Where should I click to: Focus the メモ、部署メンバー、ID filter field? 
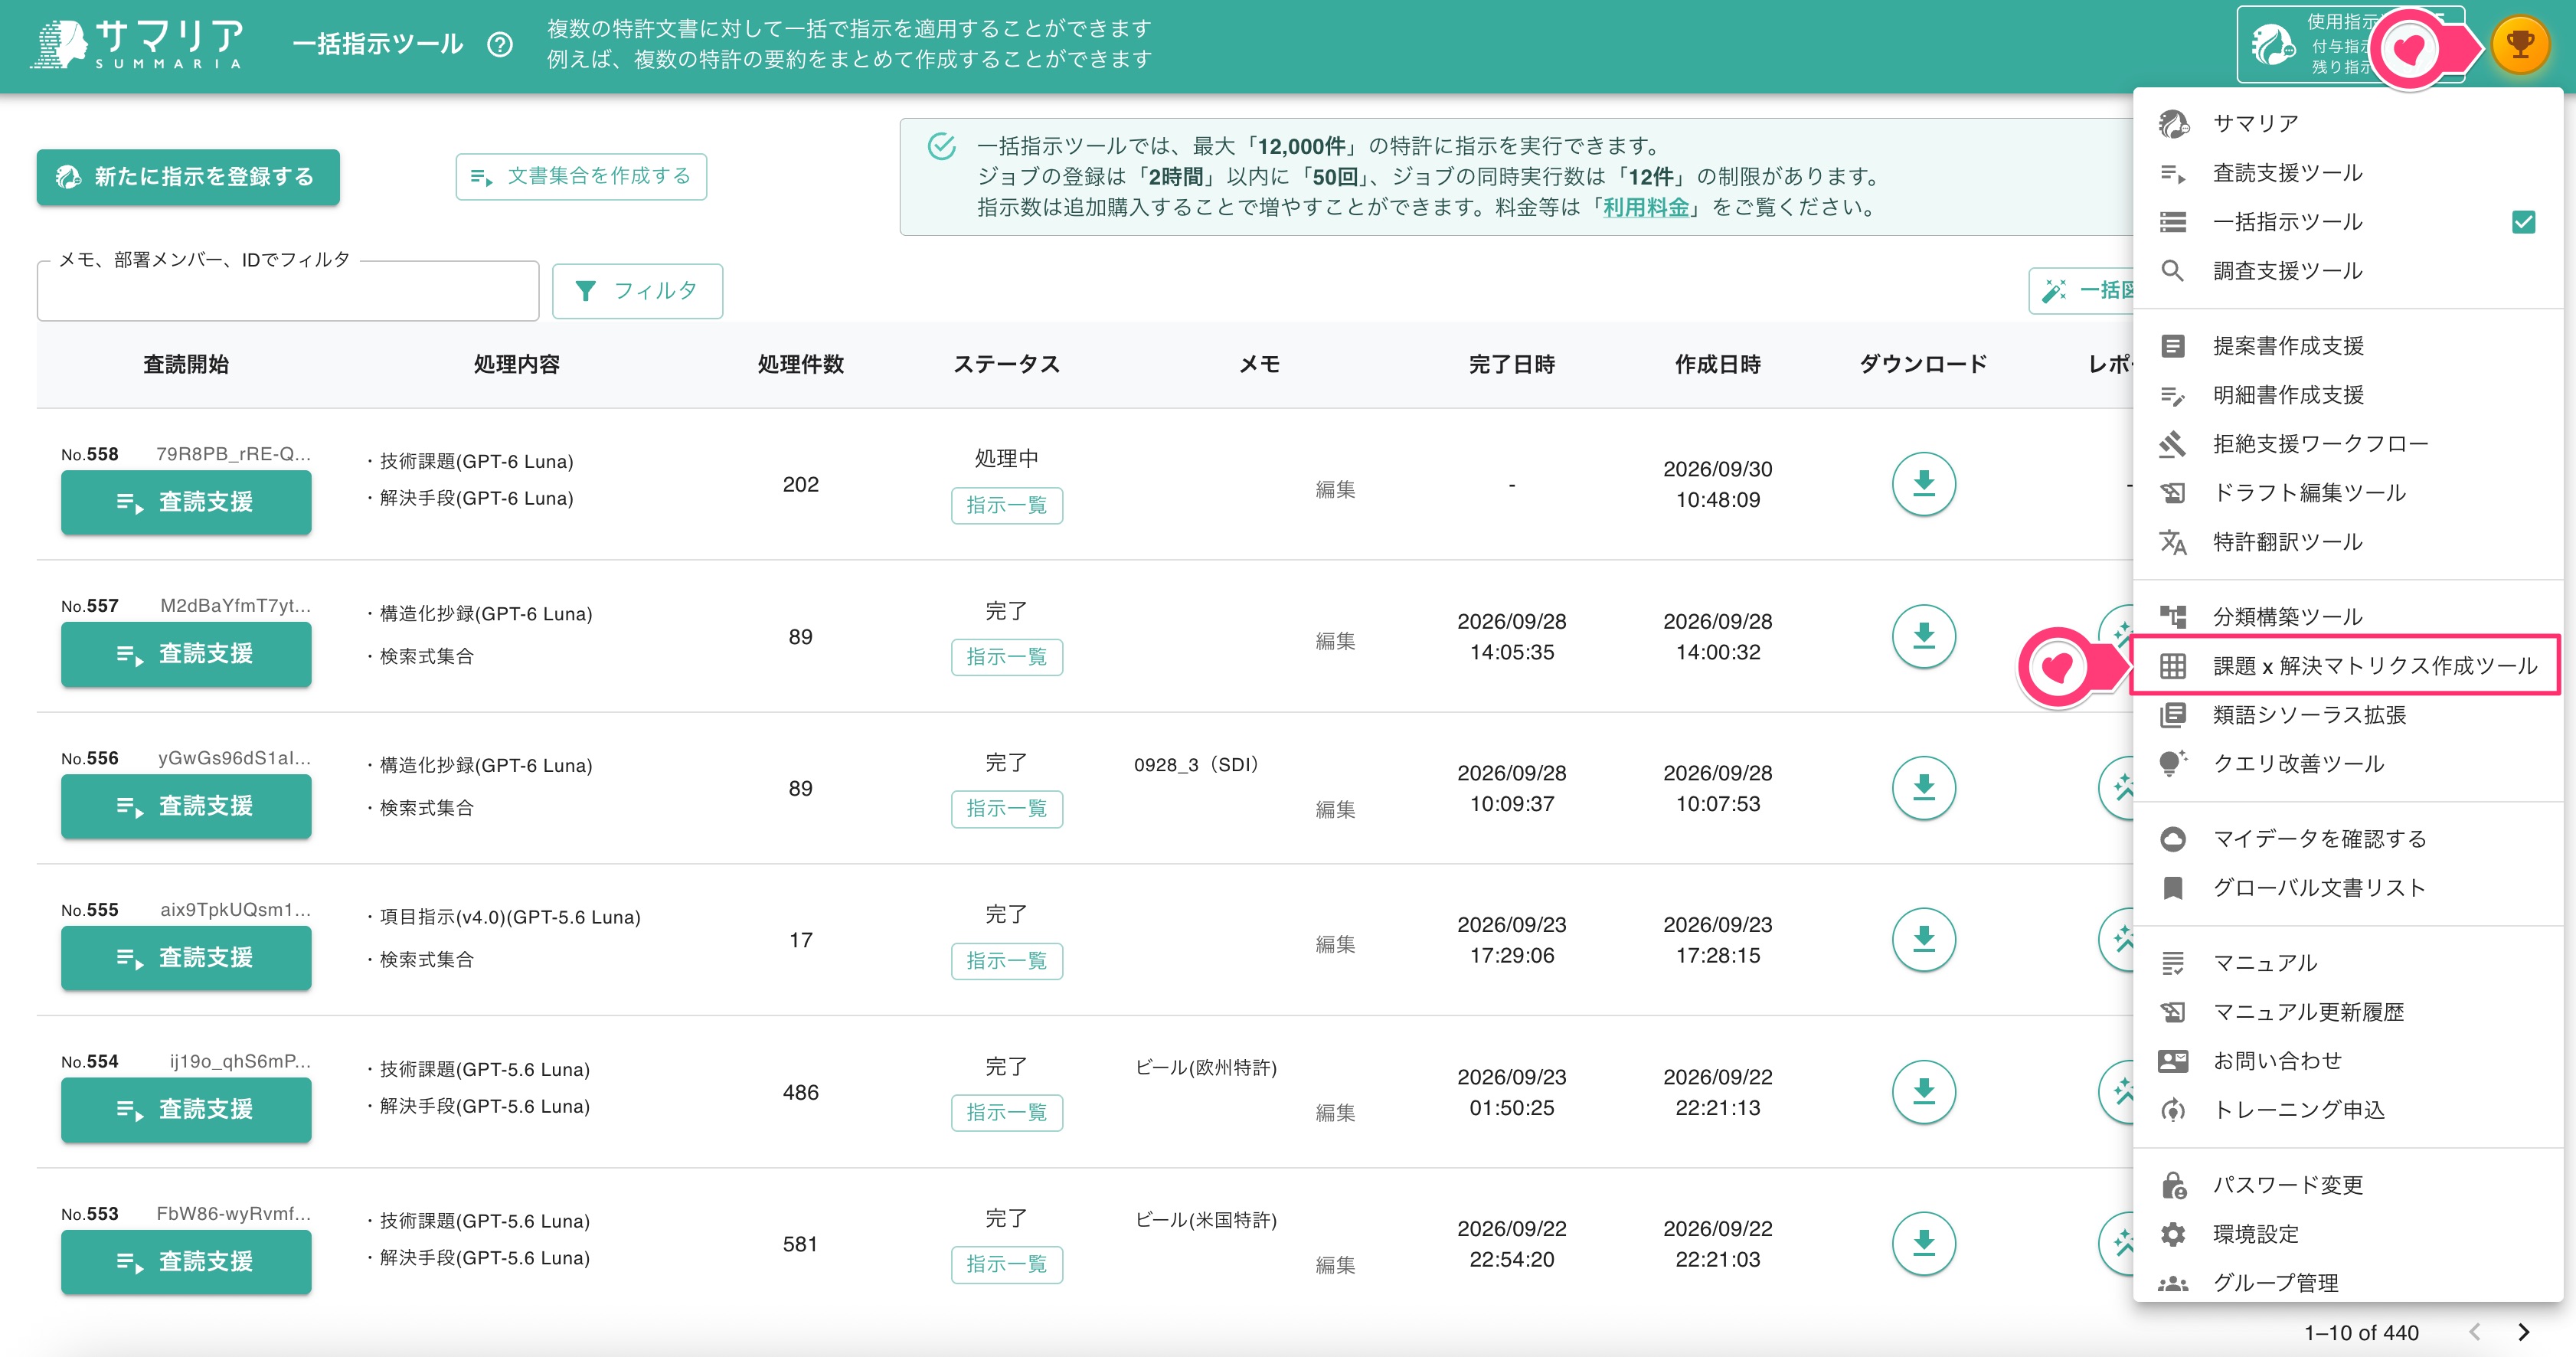[288, 291]
